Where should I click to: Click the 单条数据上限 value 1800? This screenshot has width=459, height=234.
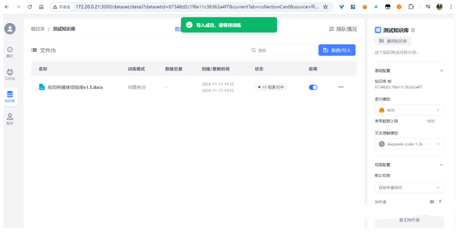click(430, 121)
